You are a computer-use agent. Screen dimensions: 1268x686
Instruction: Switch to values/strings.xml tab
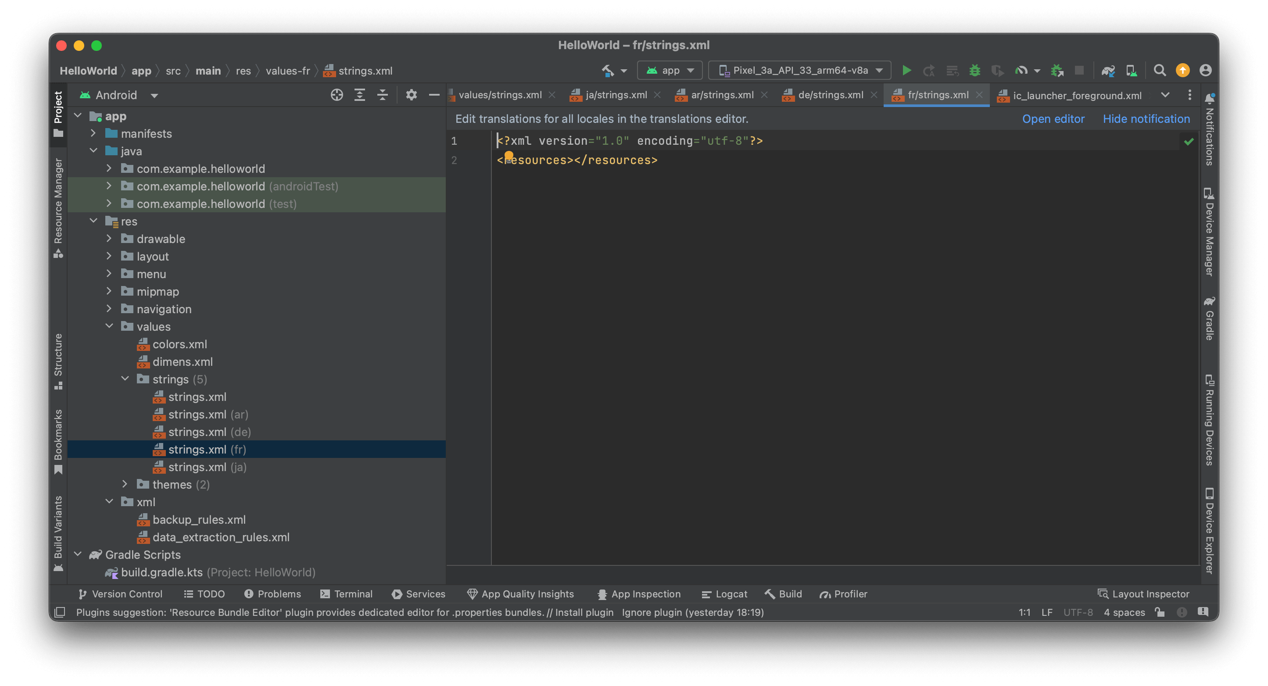pos(500,95)
